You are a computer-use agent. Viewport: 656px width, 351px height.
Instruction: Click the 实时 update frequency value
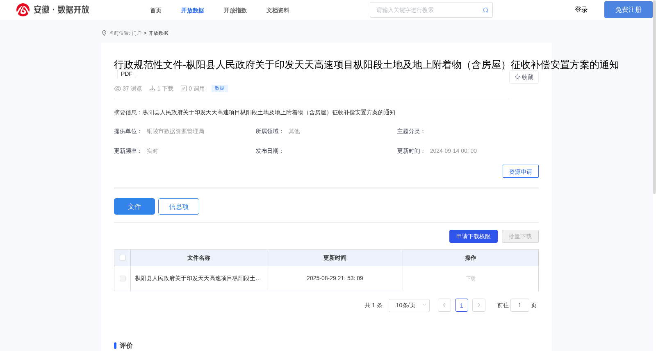[x=153, y=151]
